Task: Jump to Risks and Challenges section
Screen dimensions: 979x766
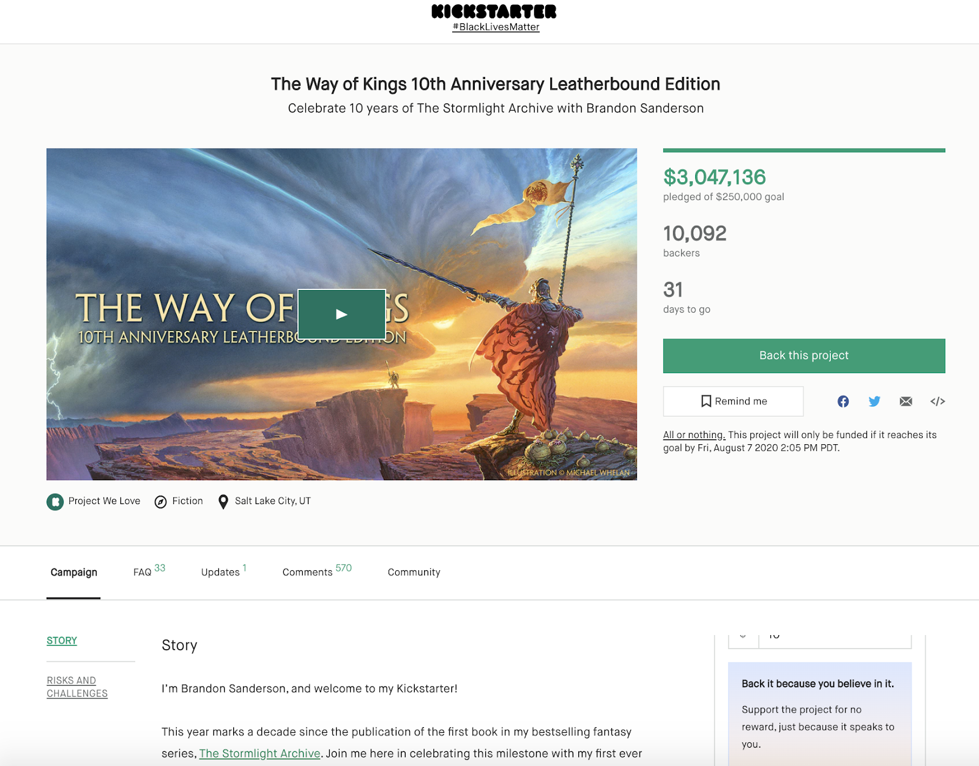Action: 77,687
